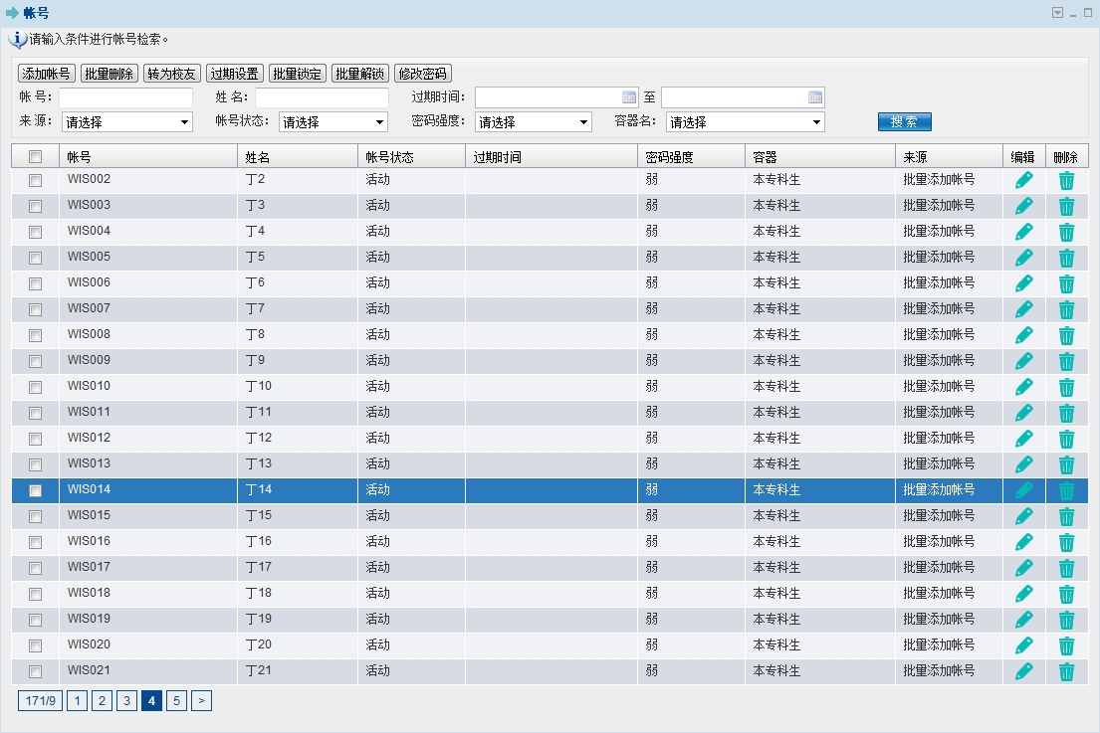Click the edit pencil icon for WIS002
This screenshot has height=733, width=1100.
click(x=1023, y=180)
